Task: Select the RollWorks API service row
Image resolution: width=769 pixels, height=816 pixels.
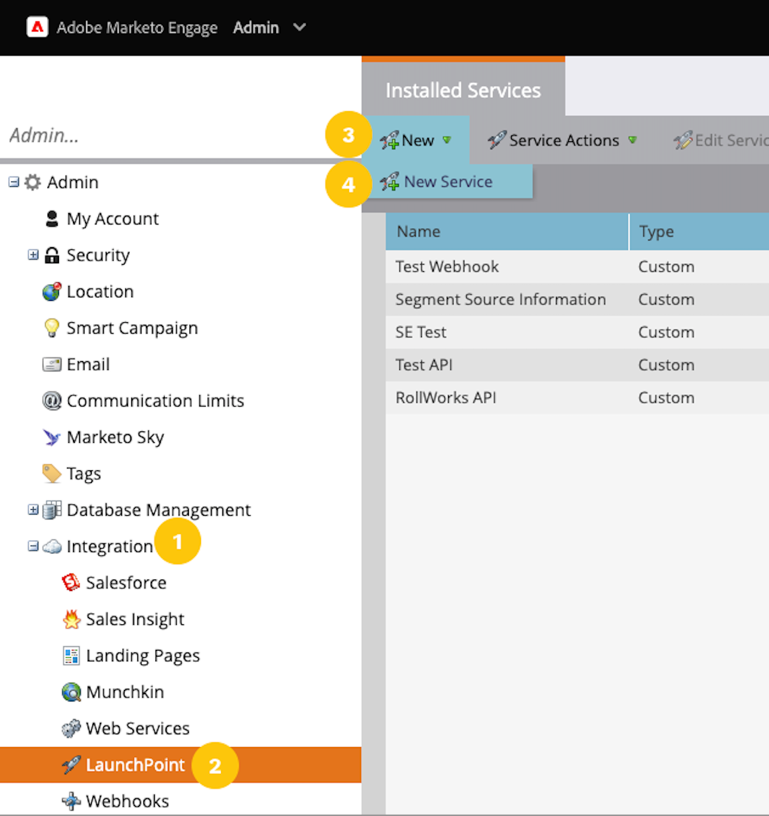Action: (445, 398)
